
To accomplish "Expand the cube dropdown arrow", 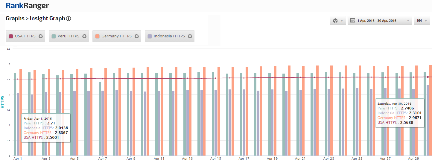I will [342, 21].
